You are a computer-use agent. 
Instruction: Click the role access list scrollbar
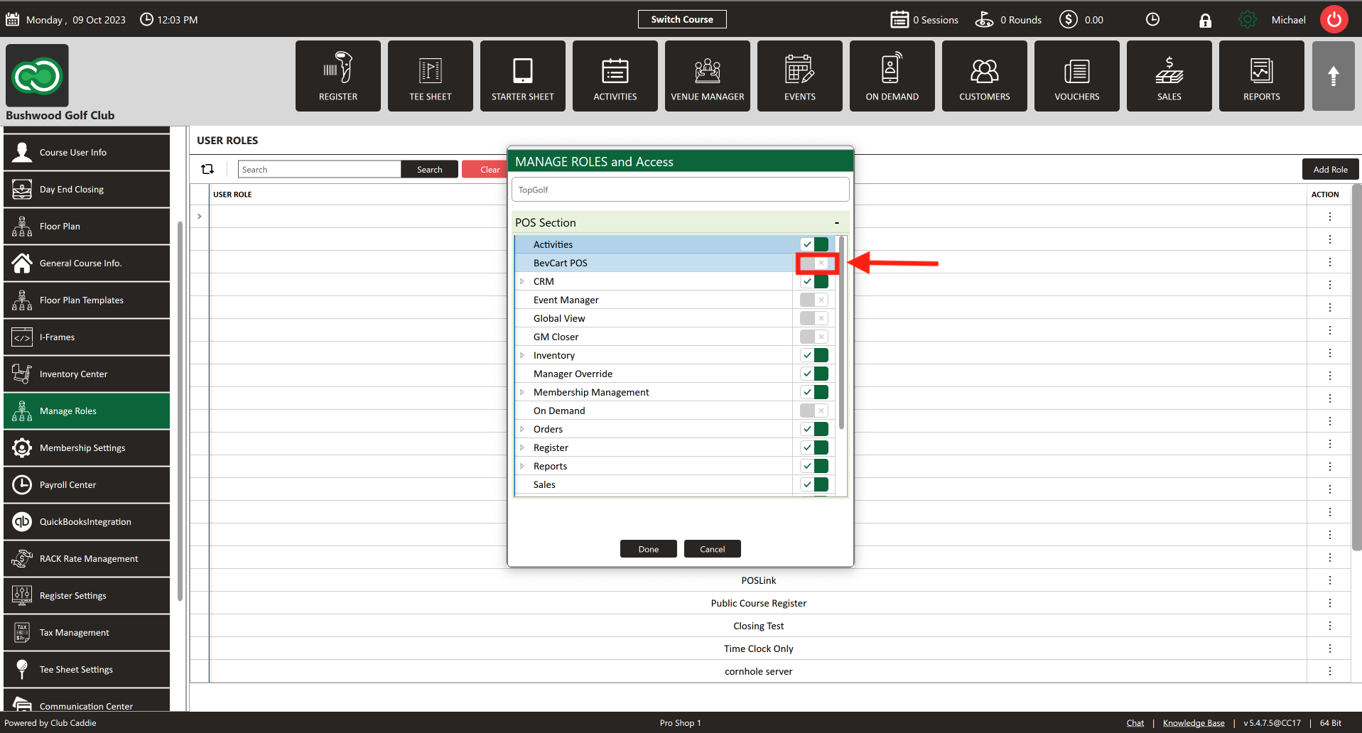tap(841, 332)
